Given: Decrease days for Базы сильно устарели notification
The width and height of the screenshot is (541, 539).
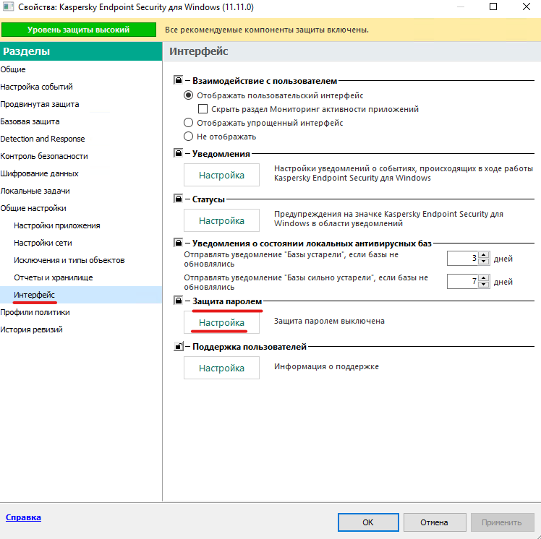Looking at the screenshot, I should pos(484,285).
